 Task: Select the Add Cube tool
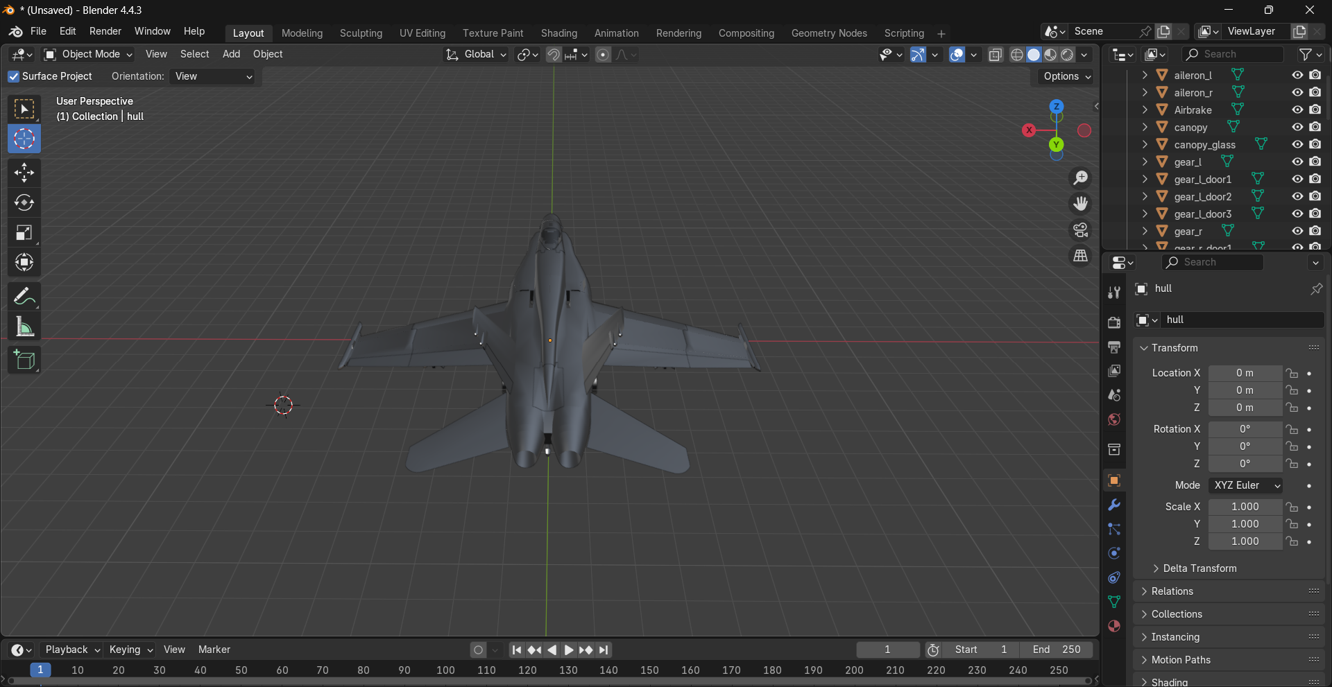(x=24, y=360)
